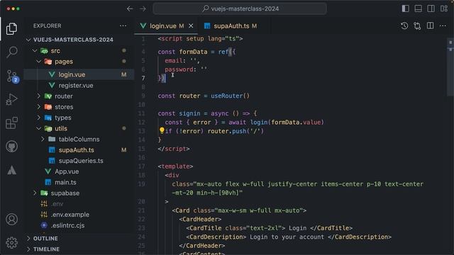Click on 'useRouter' in line 9
Screen dimensions: 454x255
[x=226, y=96]
